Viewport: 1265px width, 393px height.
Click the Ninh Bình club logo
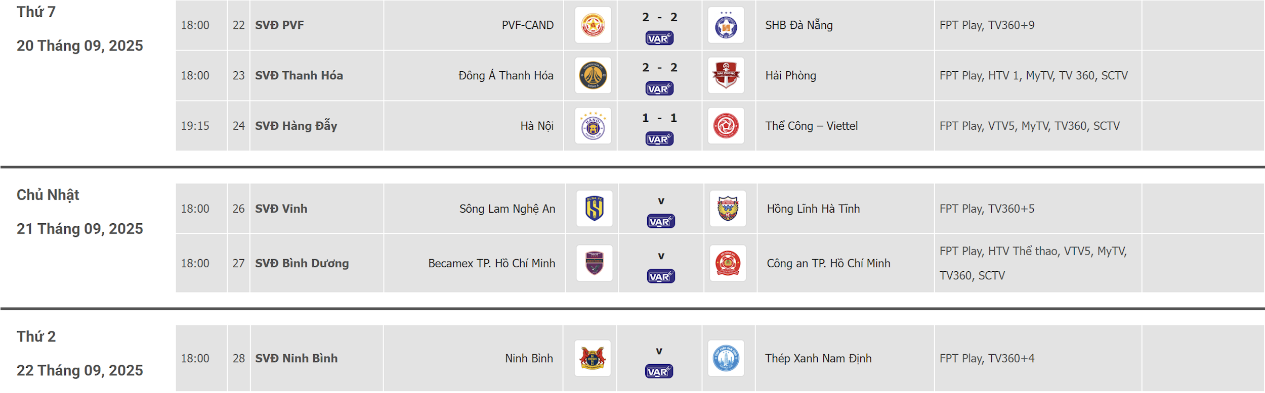pyautogui.click(x=593, y=358)
